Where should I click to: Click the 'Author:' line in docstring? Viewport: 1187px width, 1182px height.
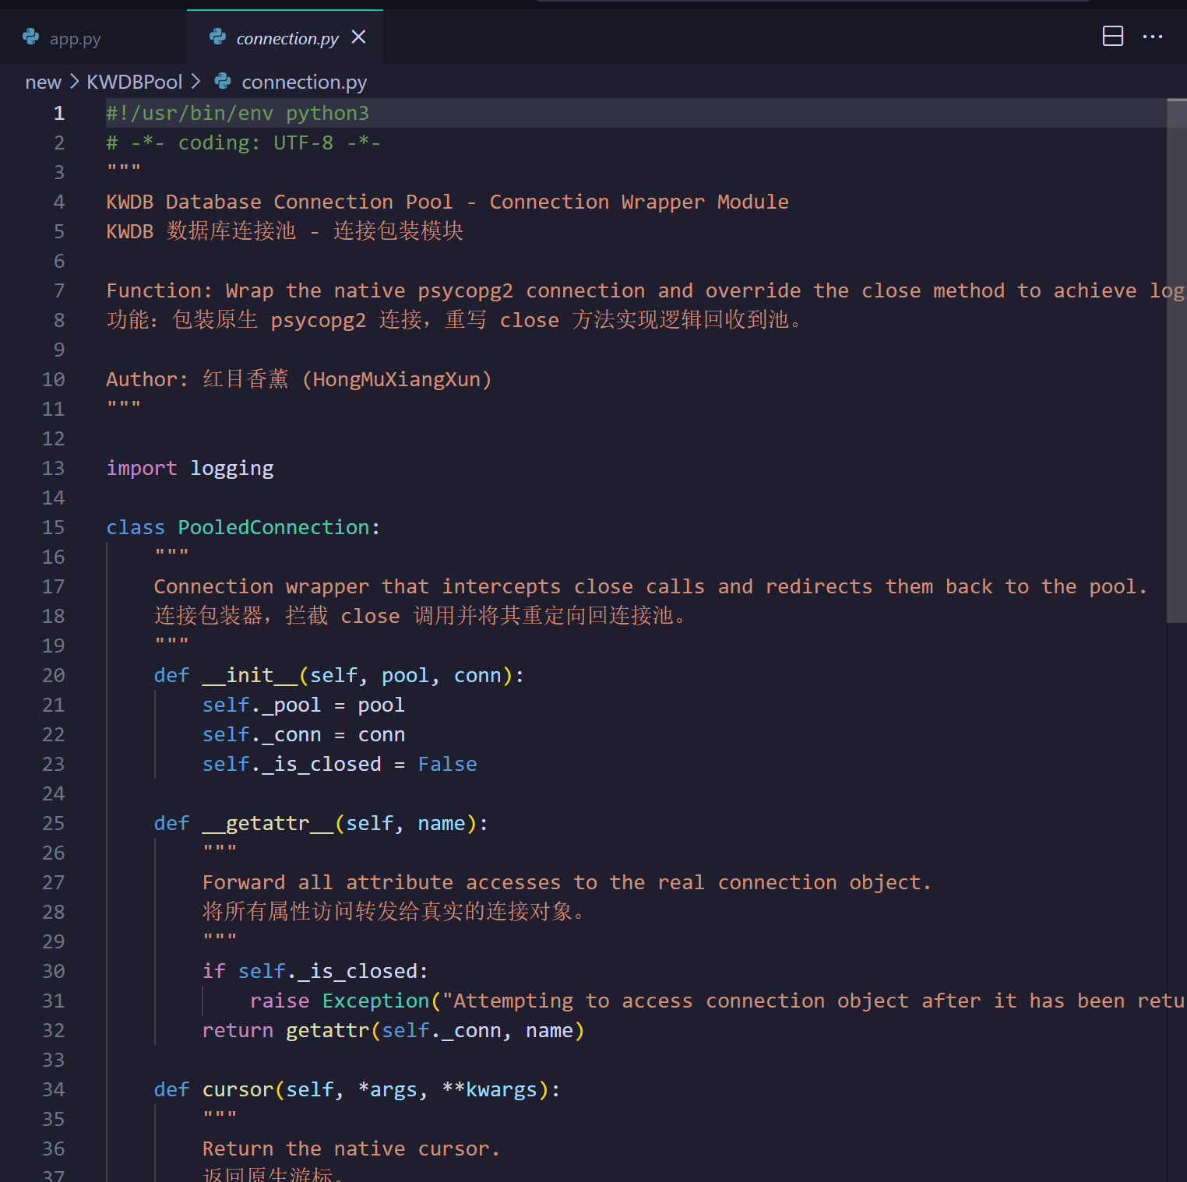click(299, 379)
